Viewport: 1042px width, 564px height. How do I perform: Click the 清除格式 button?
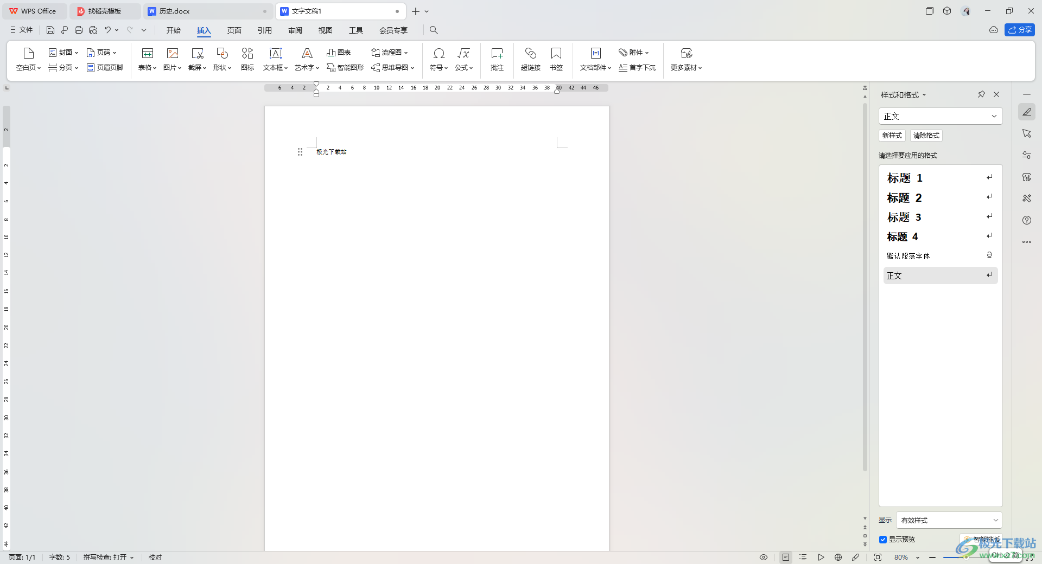[926, 136]
